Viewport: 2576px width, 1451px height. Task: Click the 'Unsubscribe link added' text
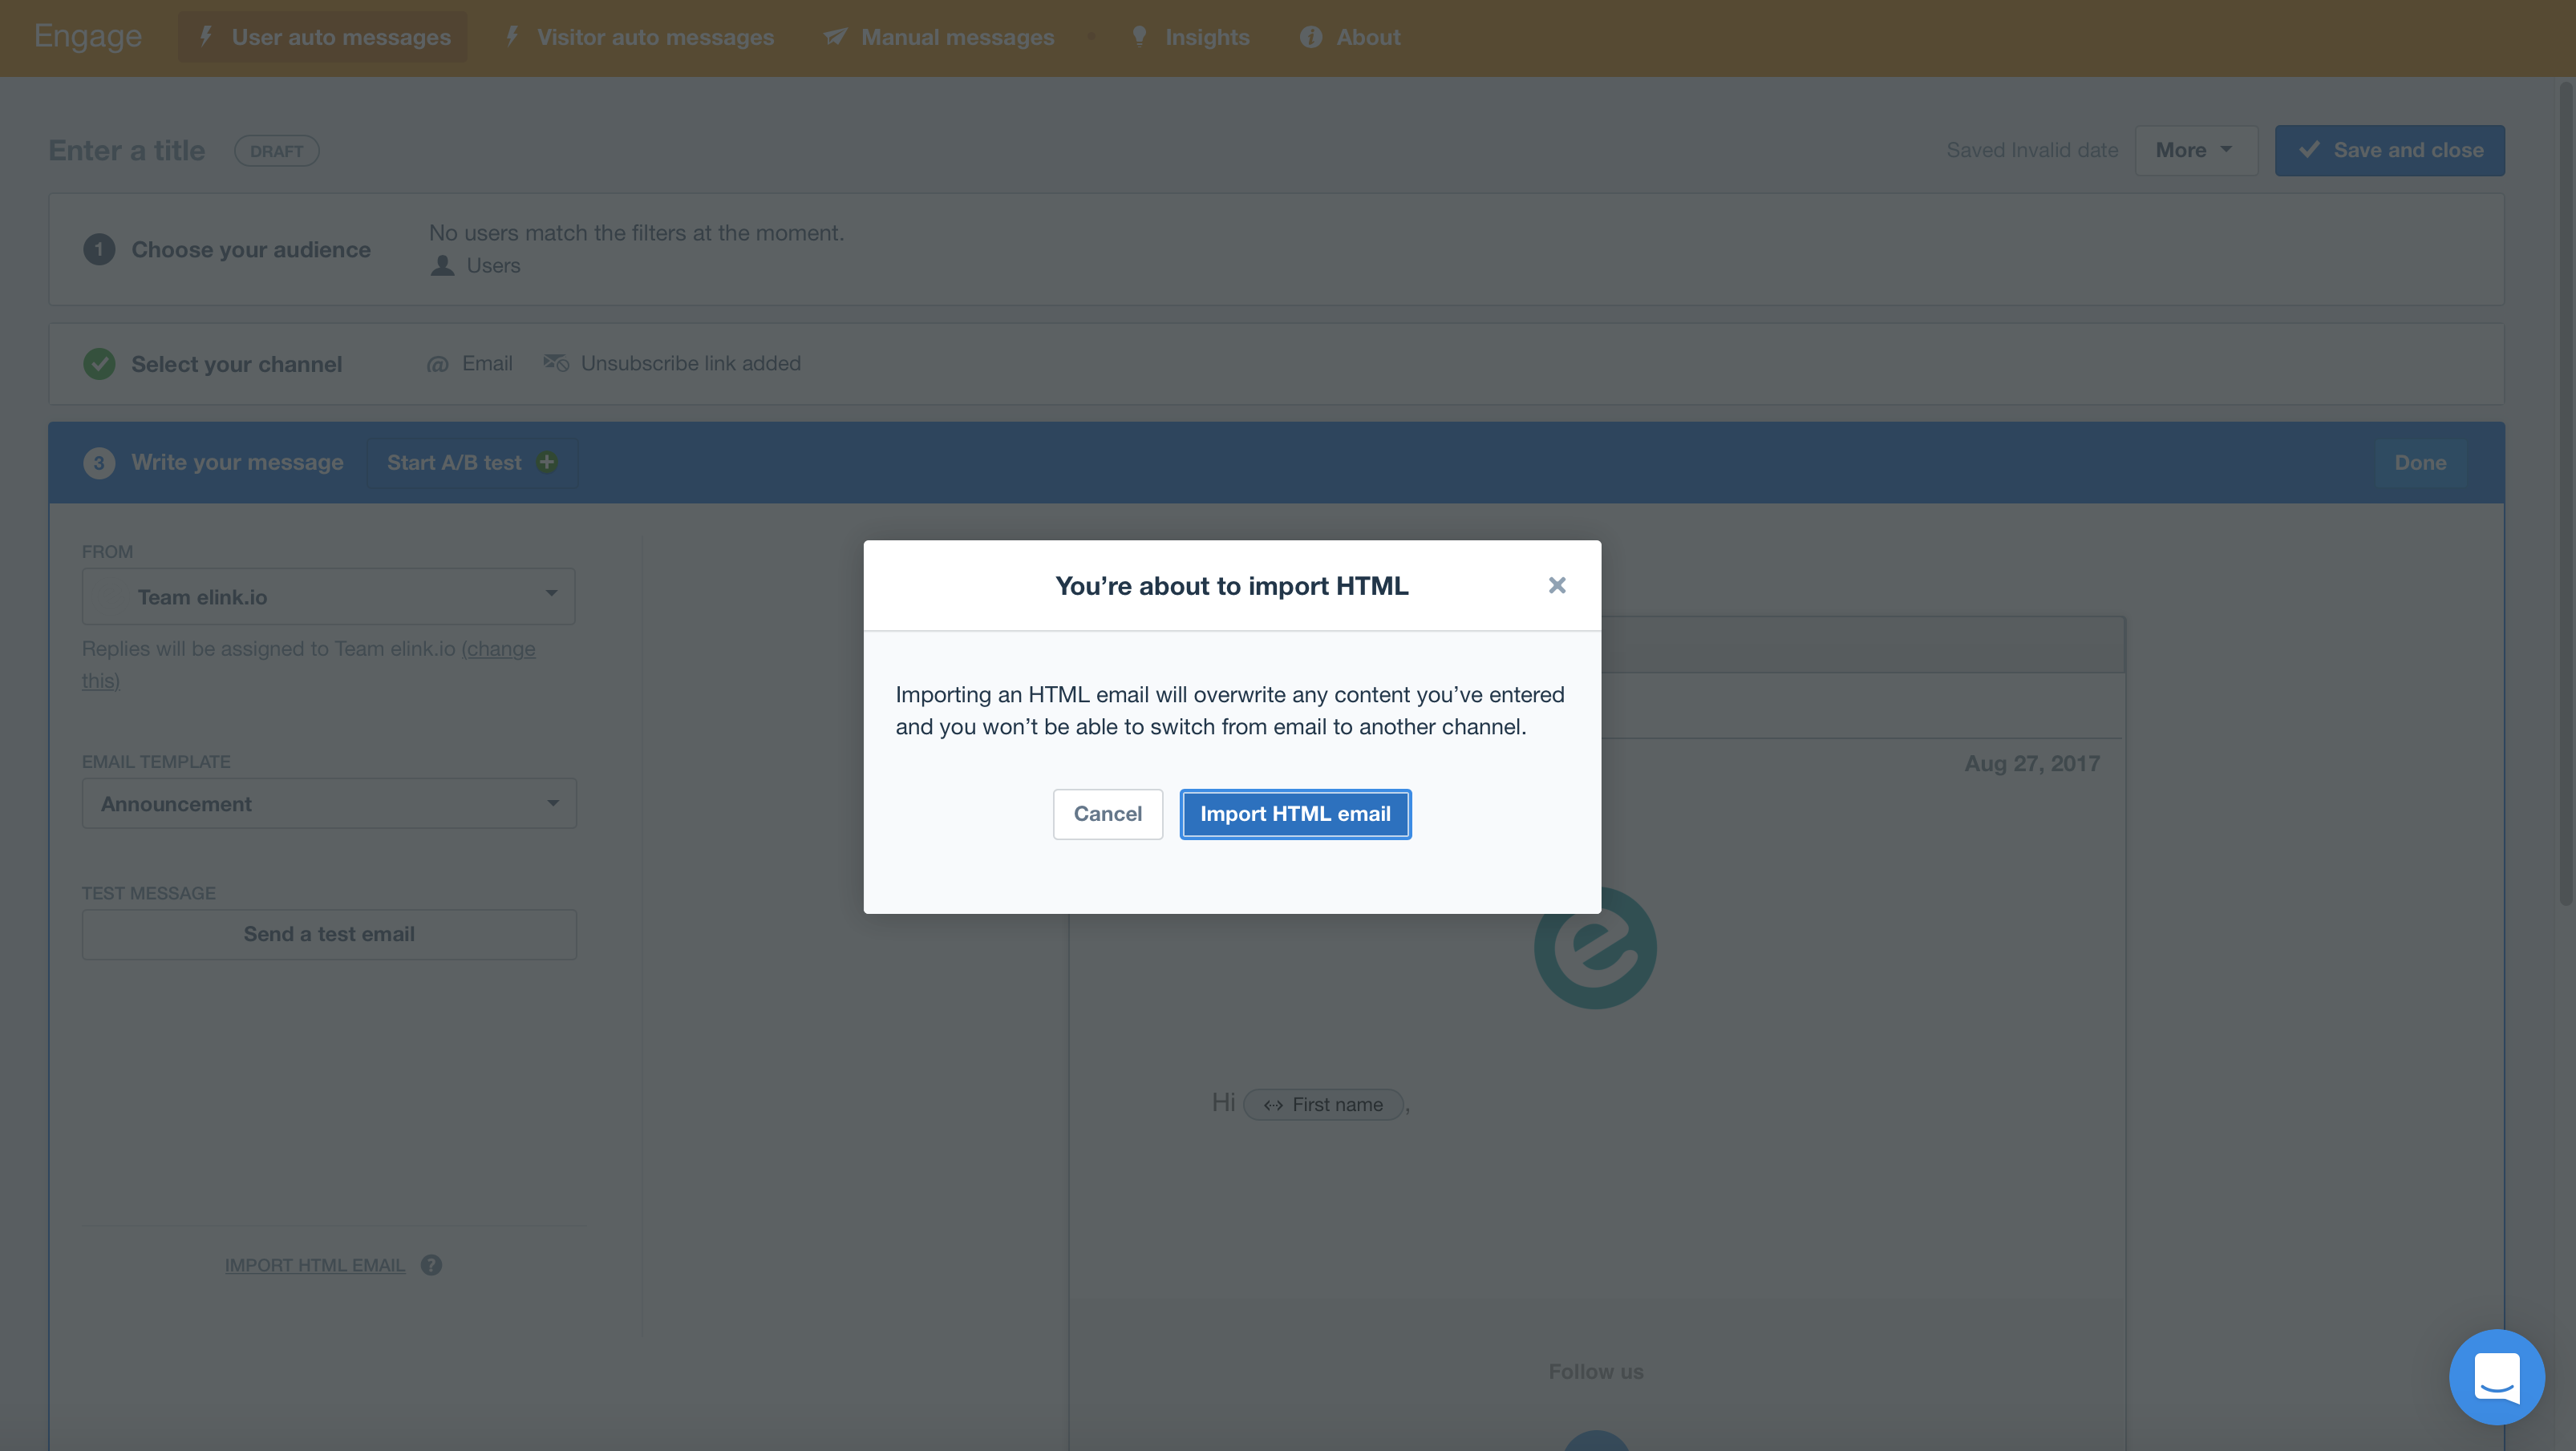691,364
